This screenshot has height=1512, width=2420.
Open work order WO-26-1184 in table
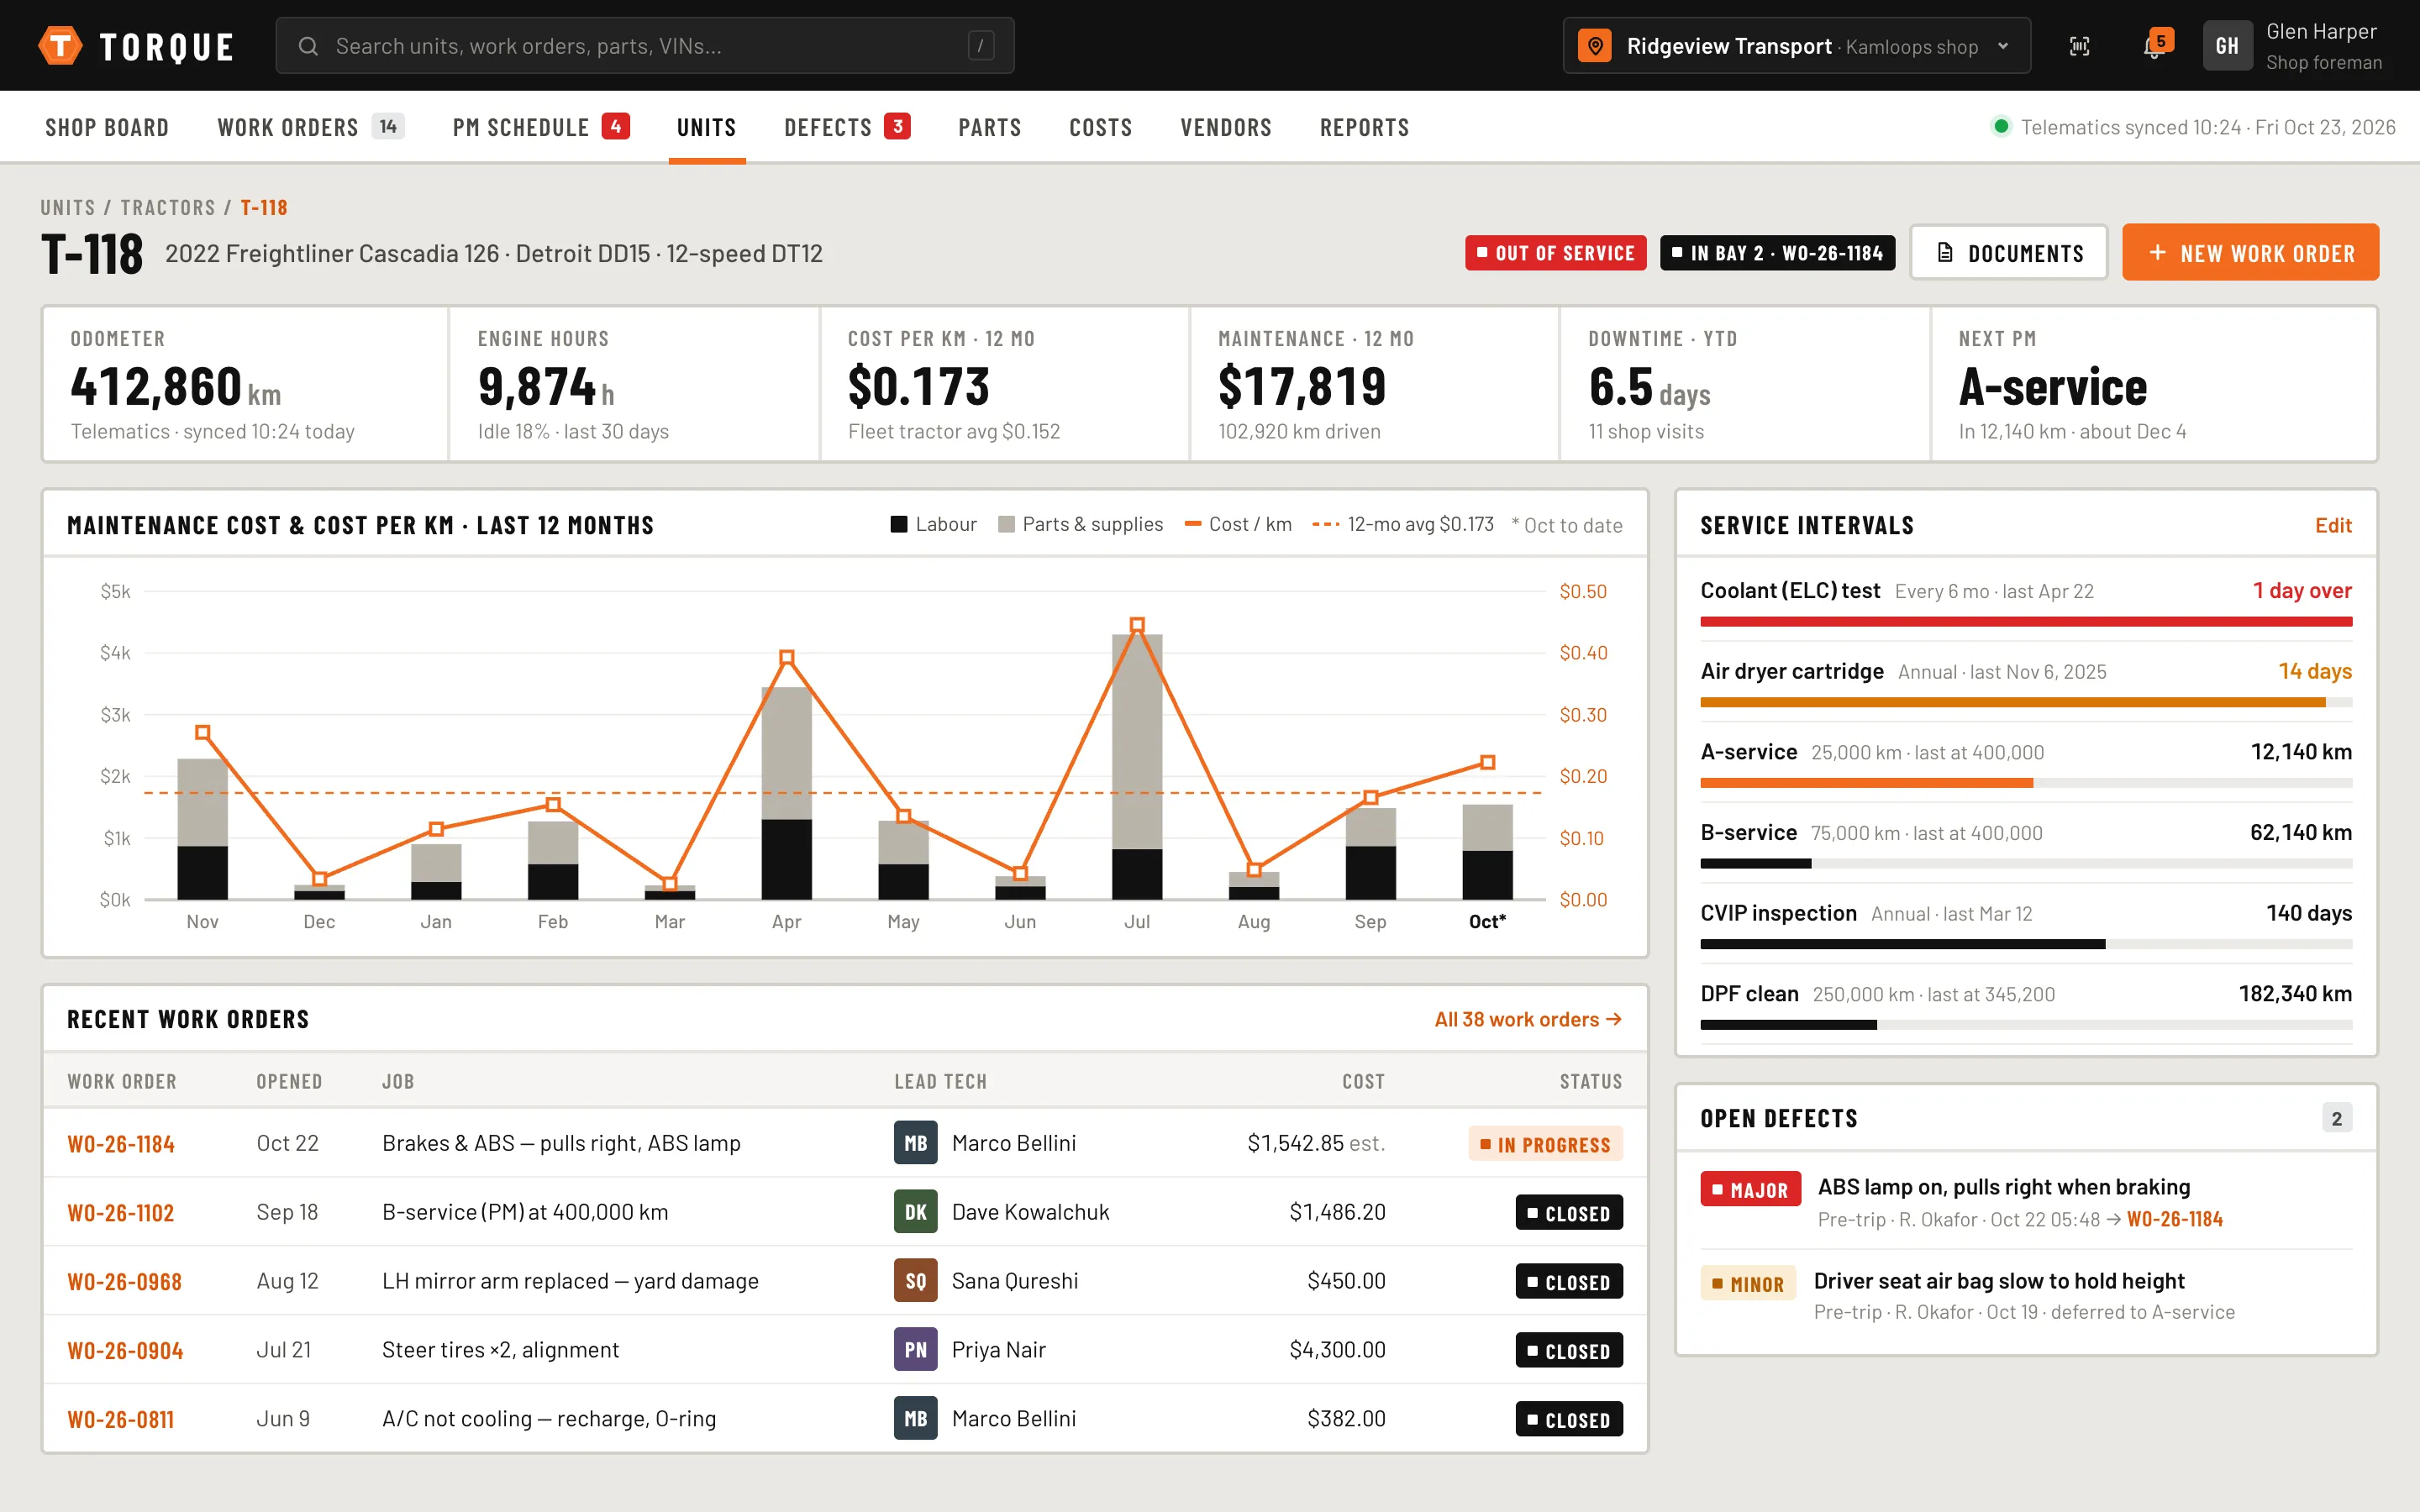click(121, 1144)
